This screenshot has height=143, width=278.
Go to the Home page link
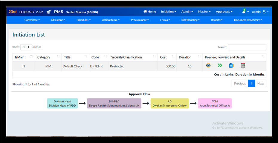150,12
